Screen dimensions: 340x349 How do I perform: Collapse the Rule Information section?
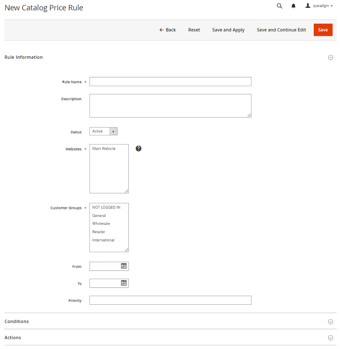pos(330,57)
